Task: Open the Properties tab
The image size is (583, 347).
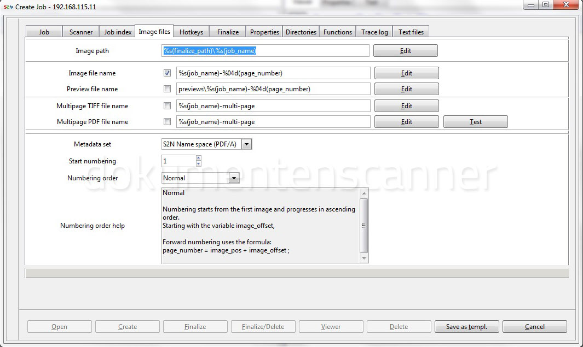Action: (x=264, y=32)
